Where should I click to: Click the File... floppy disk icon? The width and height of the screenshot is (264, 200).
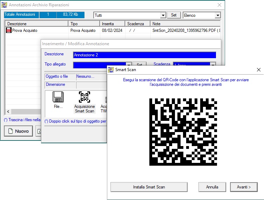[58, 97]
